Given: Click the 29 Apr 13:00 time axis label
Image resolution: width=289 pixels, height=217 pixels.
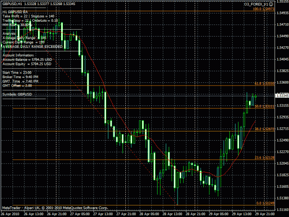Looking at the screenshot, I should coord(242,214).
